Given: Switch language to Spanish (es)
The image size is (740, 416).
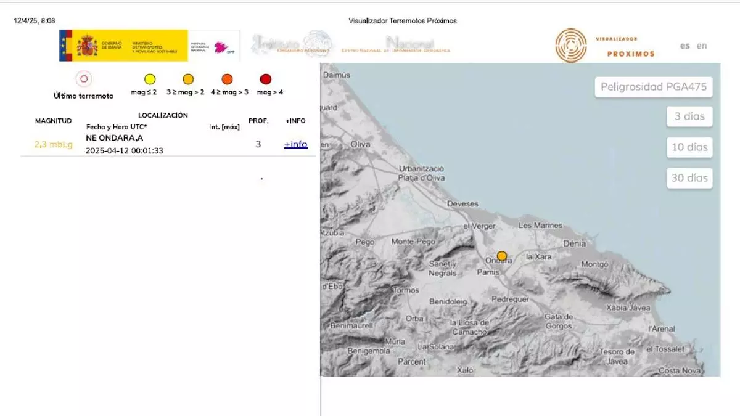Looking at the screenshot, I should tap(684, 46).
